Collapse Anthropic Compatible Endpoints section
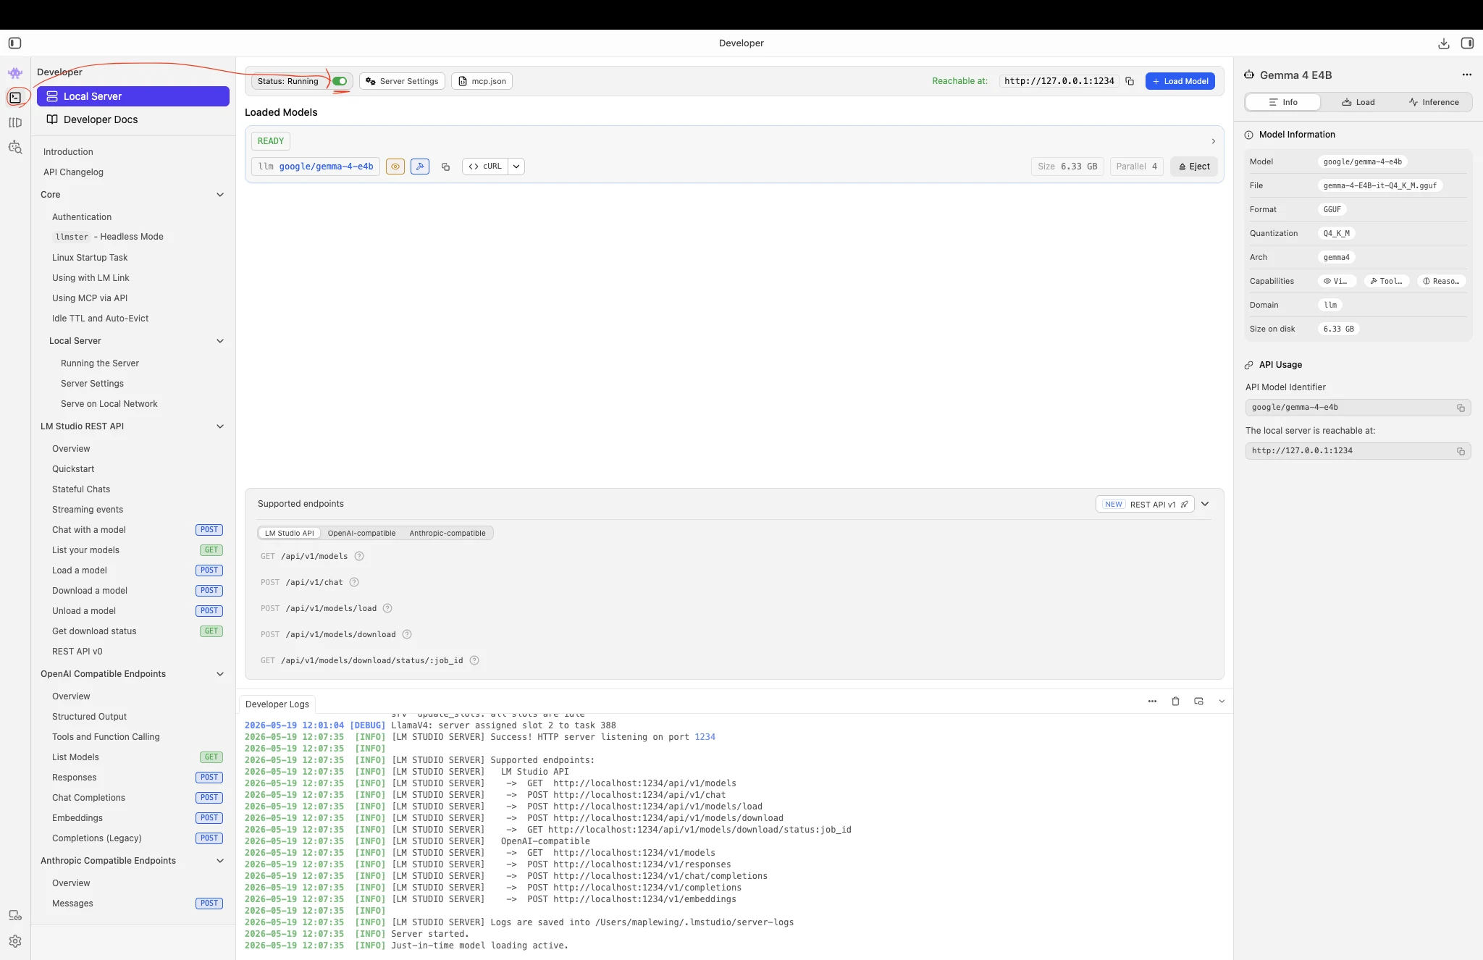The width and height of the screenshot is (1483, 960). [220, 861]
